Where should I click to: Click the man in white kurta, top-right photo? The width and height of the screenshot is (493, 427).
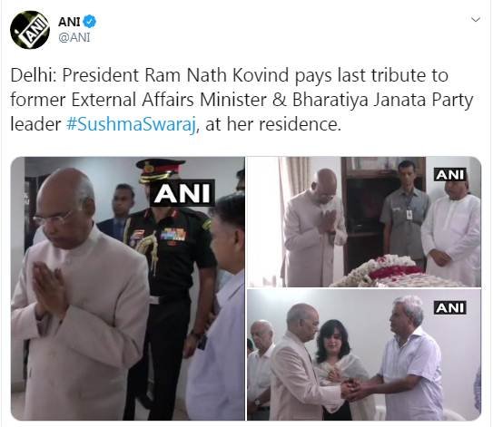(x=452, y=232)
